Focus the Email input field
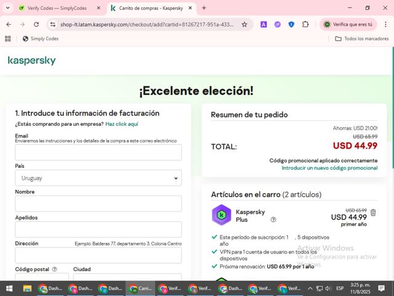The image size is (394, 296). [x=98, y=152]
